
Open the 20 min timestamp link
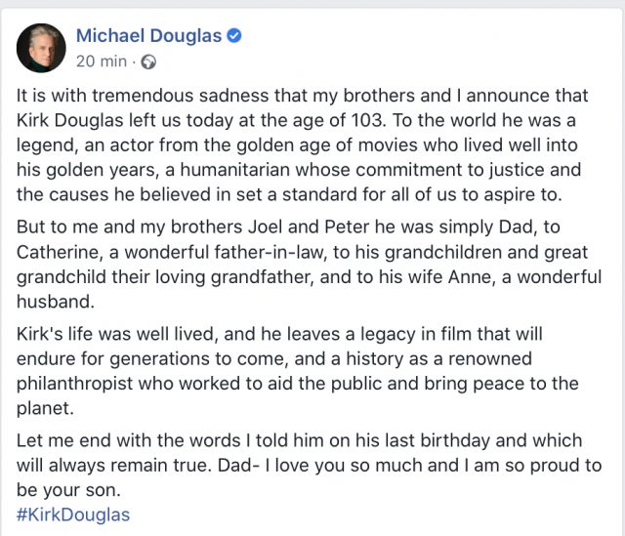pos(102,62)
